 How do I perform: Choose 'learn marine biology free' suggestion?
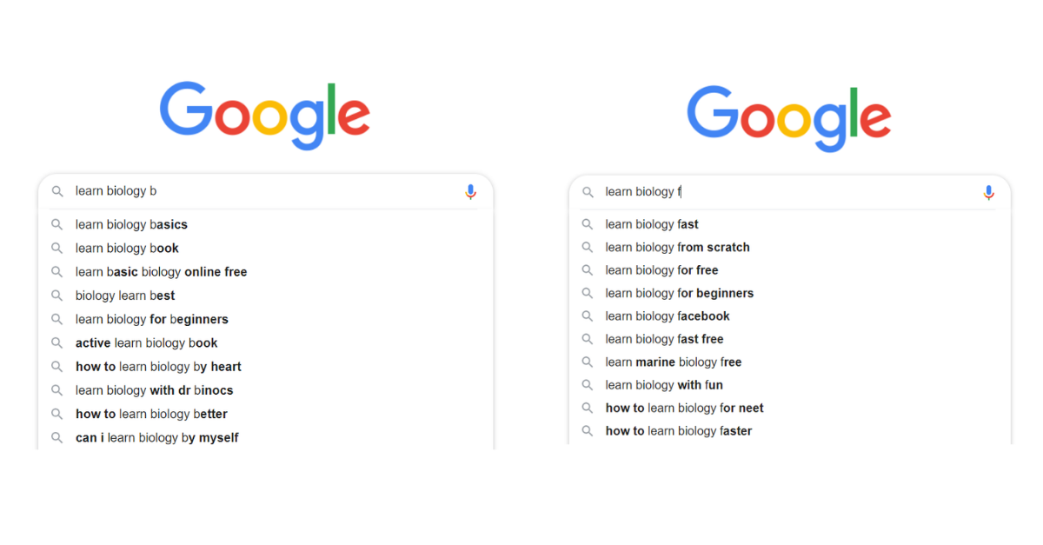click(673, 362)
